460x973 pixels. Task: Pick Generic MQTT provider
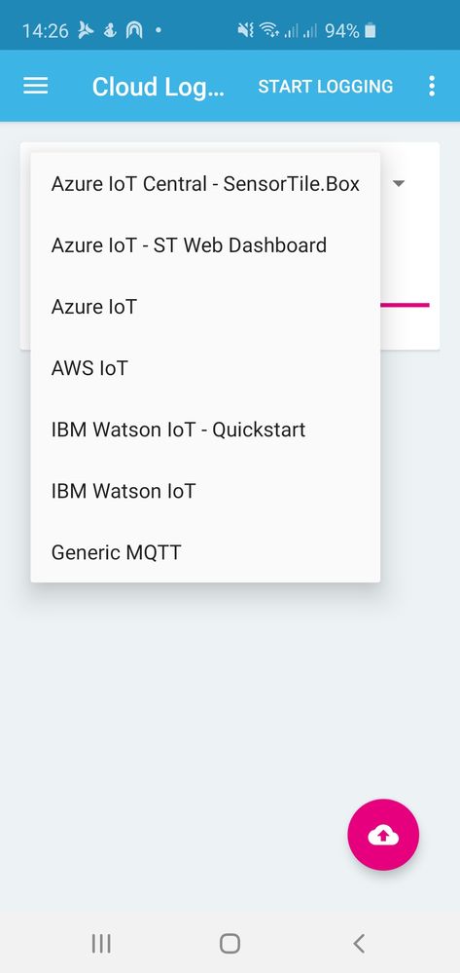(205, 552)
